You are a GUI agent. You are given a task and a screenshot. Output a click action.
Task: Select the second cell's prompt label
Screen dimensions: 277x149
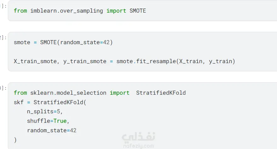(3, 38)
